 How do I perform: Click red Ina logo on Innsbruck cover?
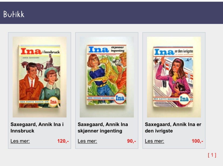[31, 51]
